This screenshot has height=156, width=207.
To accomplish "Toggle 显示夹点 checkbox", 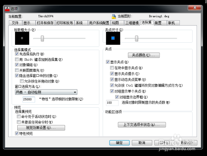I will [108, 62].
